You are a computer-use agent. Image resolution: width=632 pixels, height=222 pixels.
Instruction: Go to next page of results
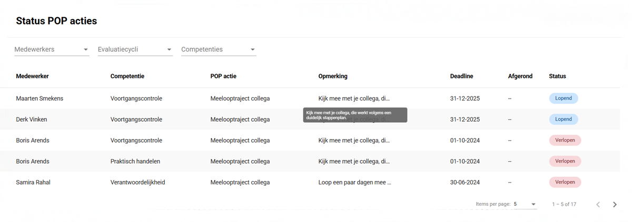[615, 204]
